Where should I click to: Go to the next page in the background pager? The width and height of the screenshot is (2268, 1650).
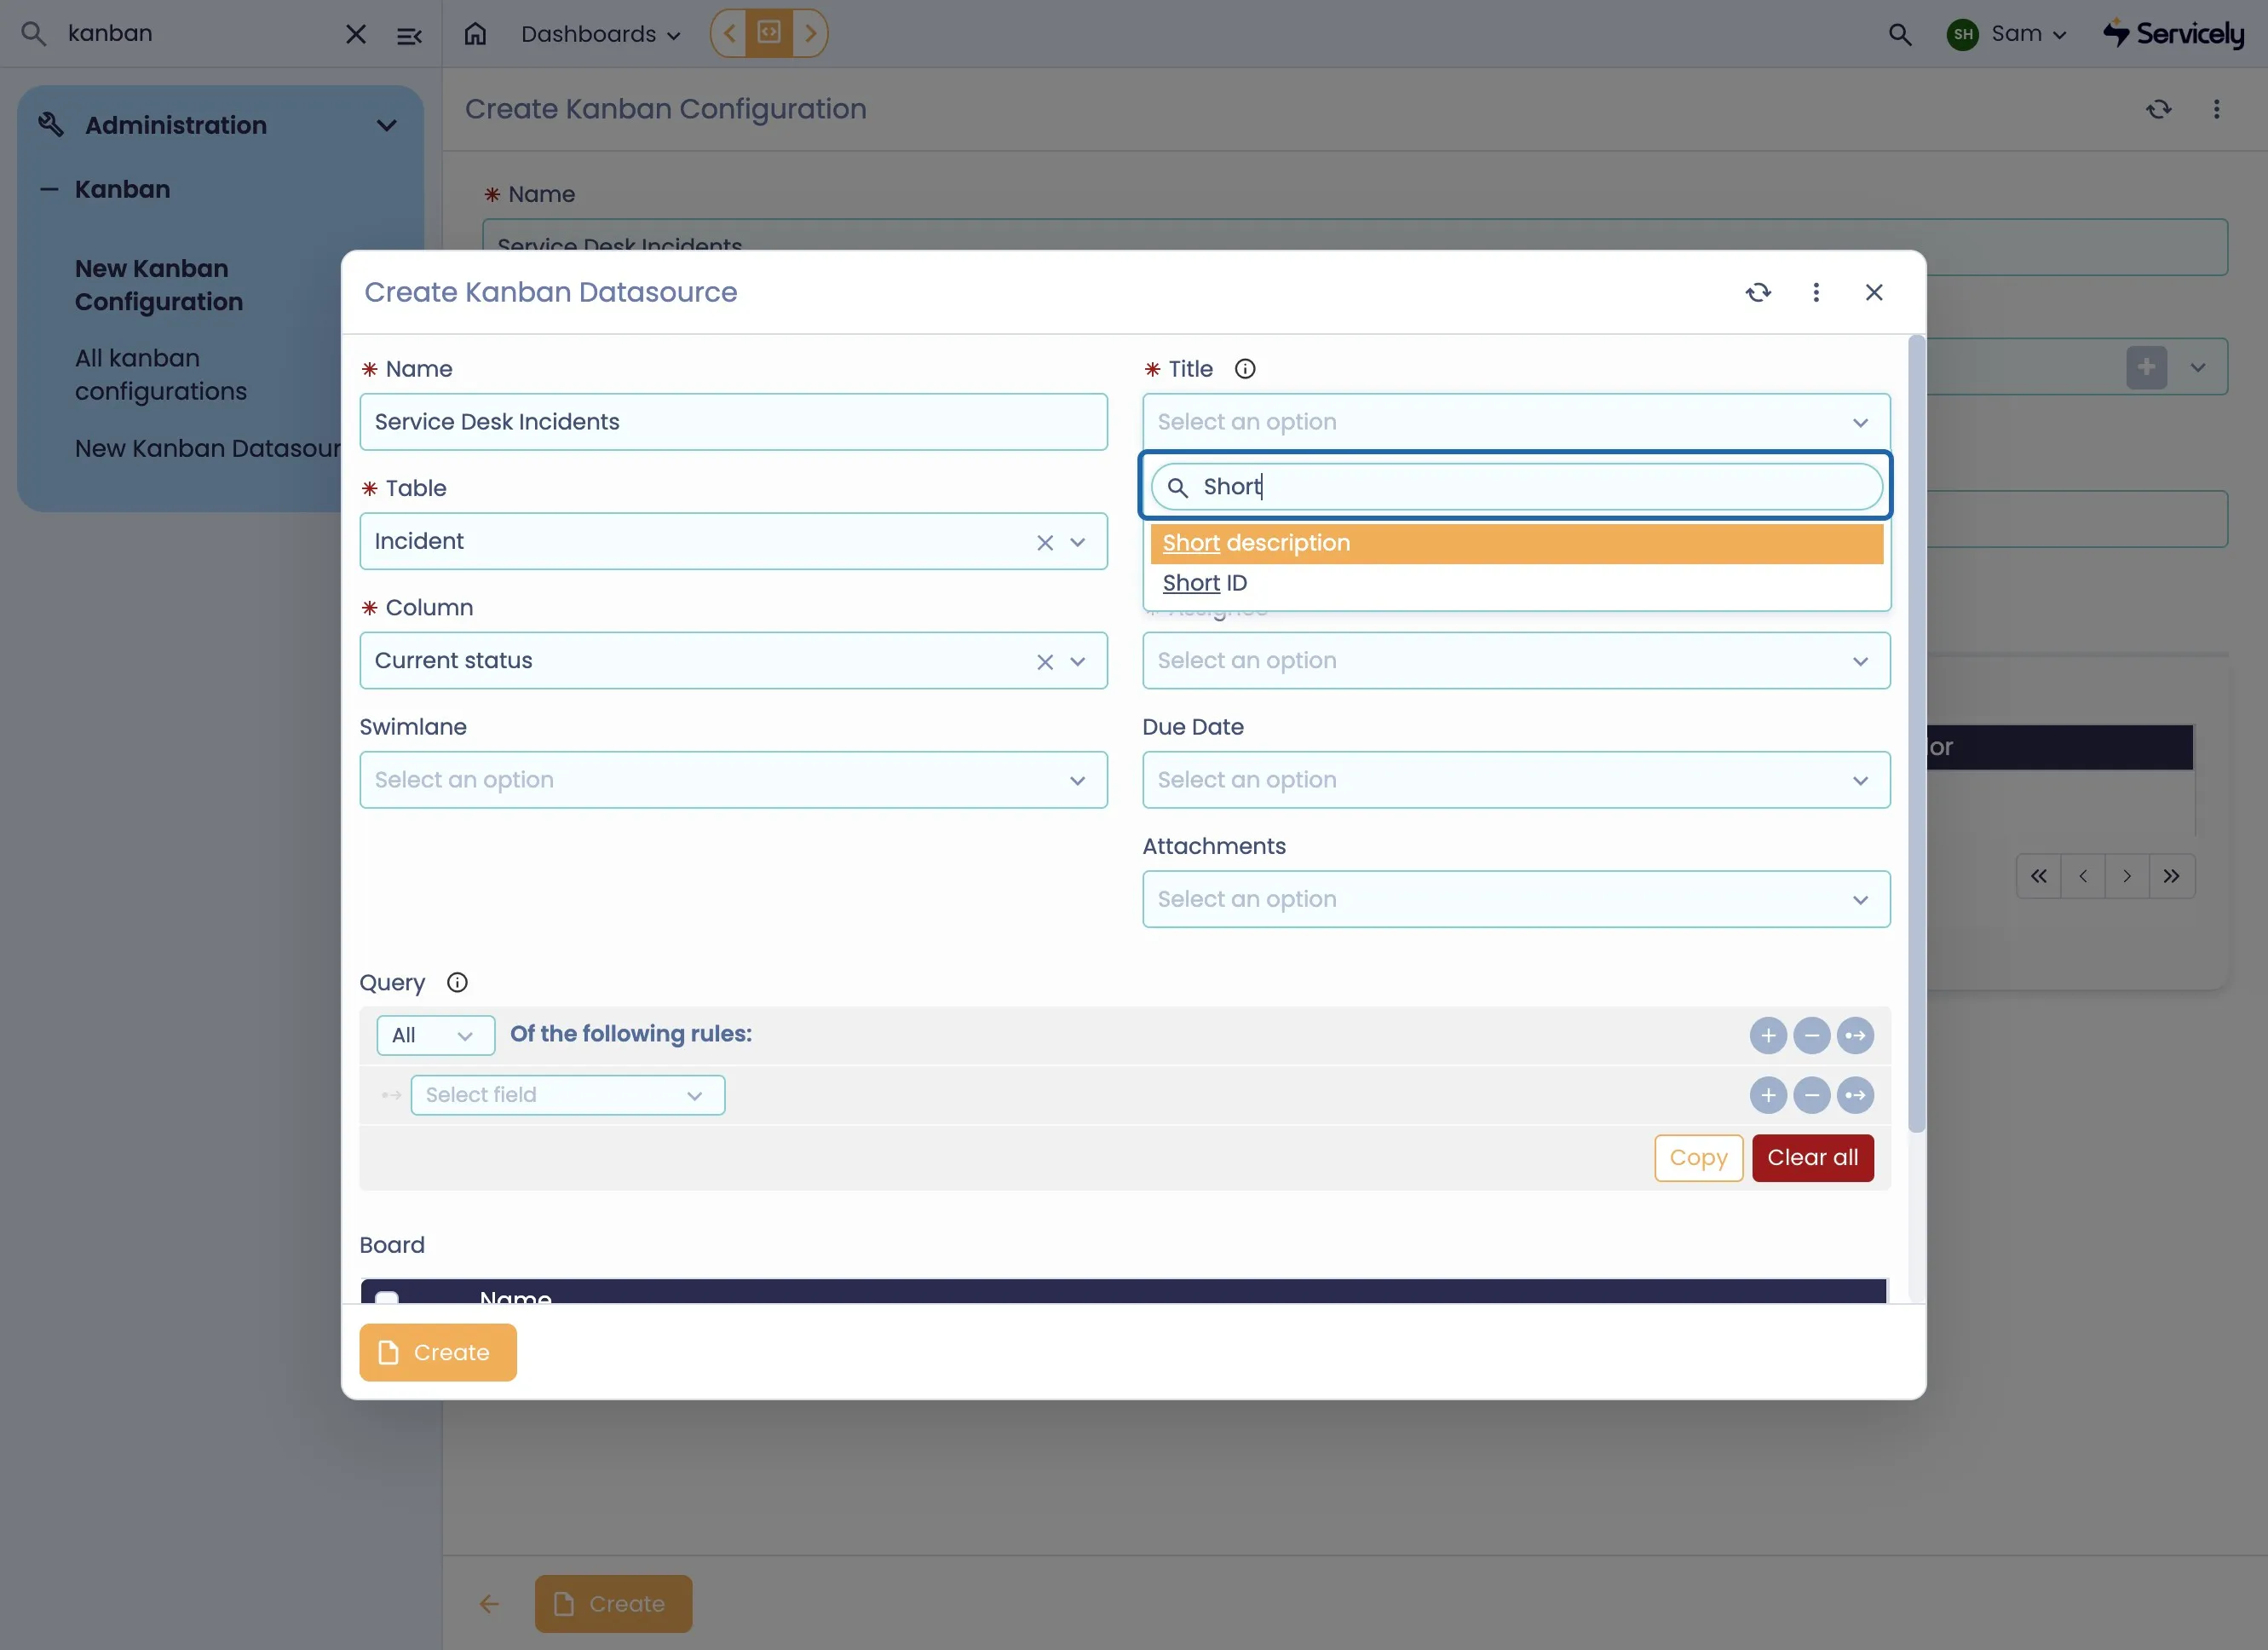(2127, 876)
